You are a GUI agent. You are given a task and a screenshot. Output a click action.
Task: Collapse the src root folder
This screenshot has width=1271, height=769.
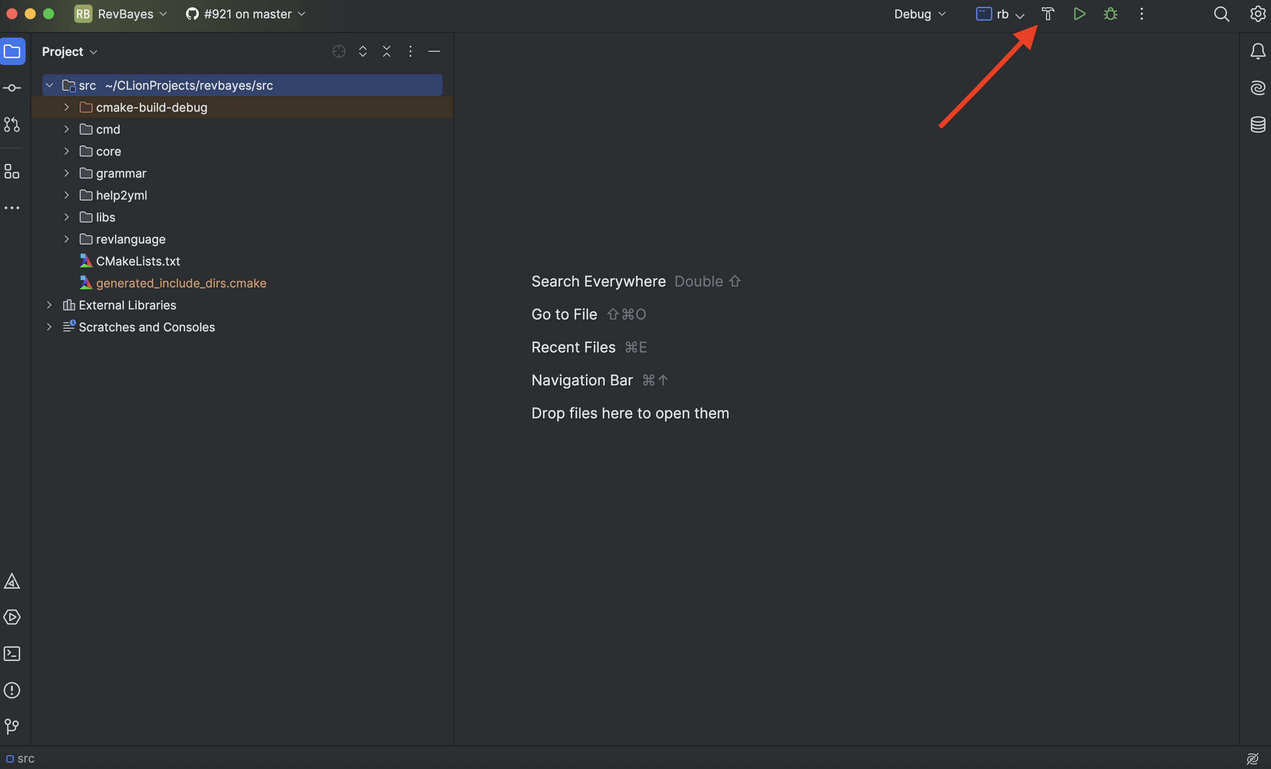[49, 85]
